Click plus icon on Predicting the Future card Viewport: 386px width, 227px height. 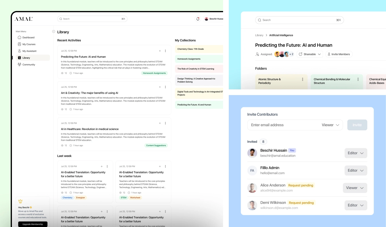160,51
